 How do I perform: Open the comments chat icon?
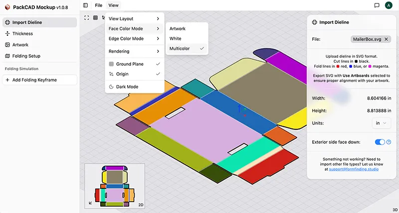pos(377,5)
